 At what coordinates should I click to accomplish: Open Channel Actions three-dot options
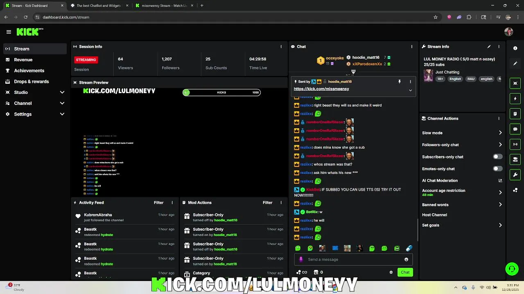(499, 118)
